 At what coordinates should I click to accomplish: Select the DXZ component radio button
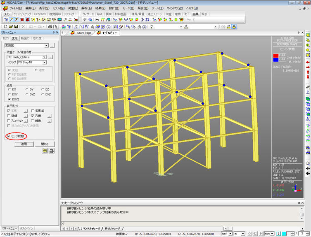pyautogui.click(x=43, y=94)
